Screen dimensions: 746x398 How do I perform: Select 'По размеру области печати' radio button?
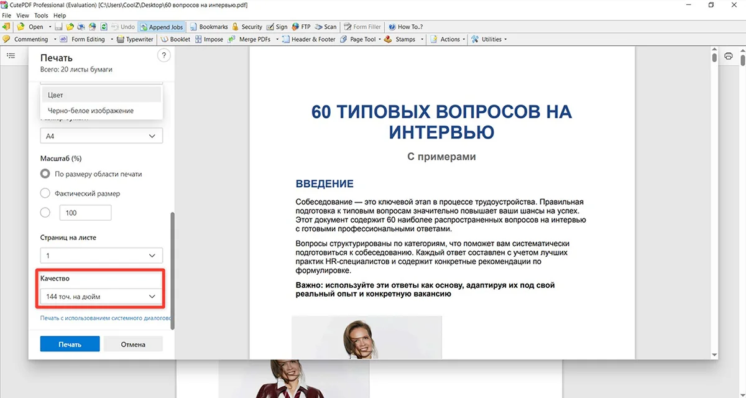[x=45, y=174]
